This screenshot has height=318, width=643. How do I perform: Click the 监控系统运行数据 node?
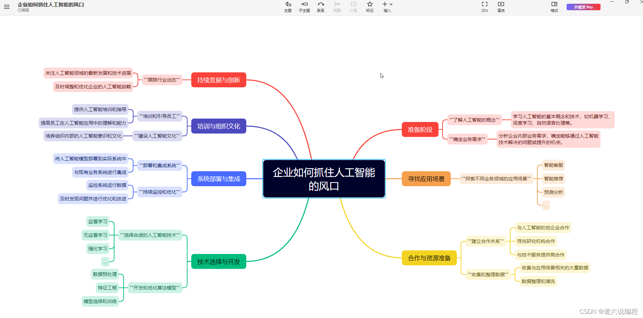tap(107, 185)
